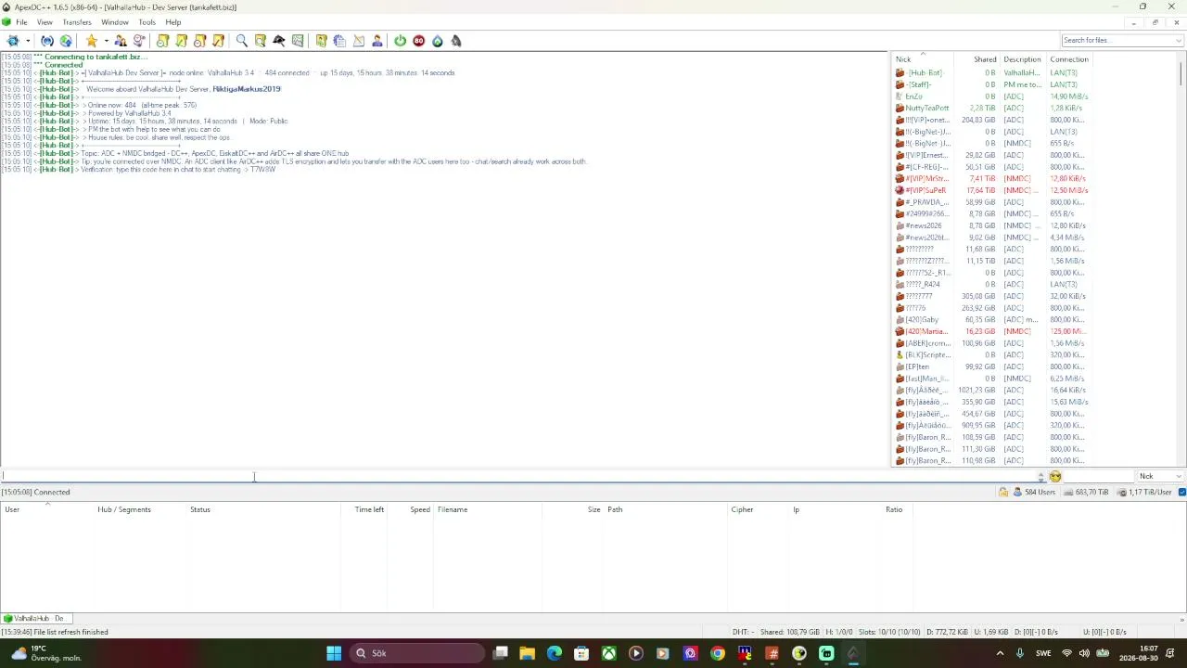
Task: Click the Finished Uploads toolbar icon
Action: click(x=219, y=41)
